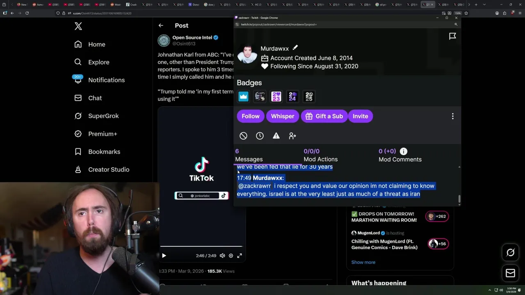This screenshot has width=525, height=295.
Task: Click the @zackrawrr mention in message
Action: pyautogui.click(x=255, y=186)
